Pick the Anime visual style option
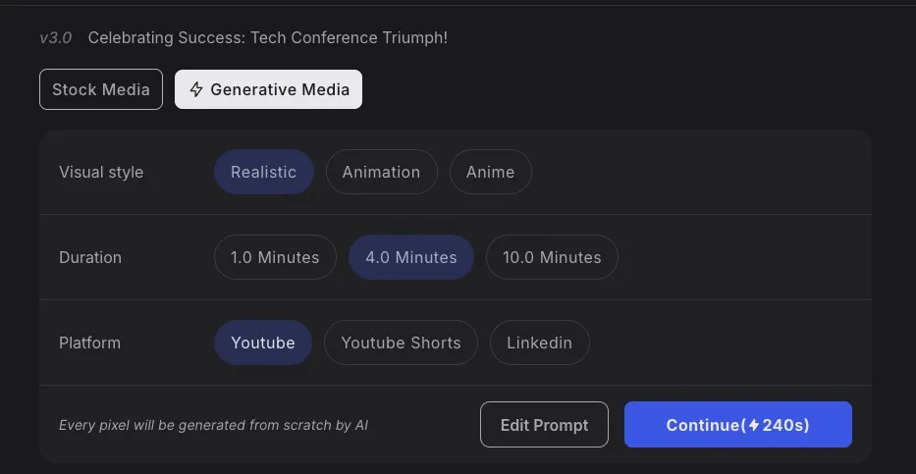Screen dimensions: 916x474 [490, 172]
